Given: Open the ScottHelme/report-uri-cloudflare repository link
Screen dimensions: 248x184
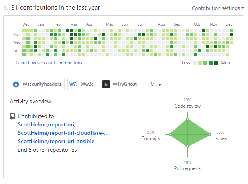Looking at the screenshot, I should coord(64,133).
